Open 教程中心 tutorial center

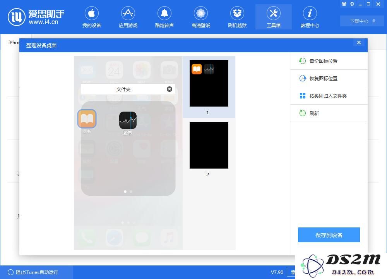[310, 17]
